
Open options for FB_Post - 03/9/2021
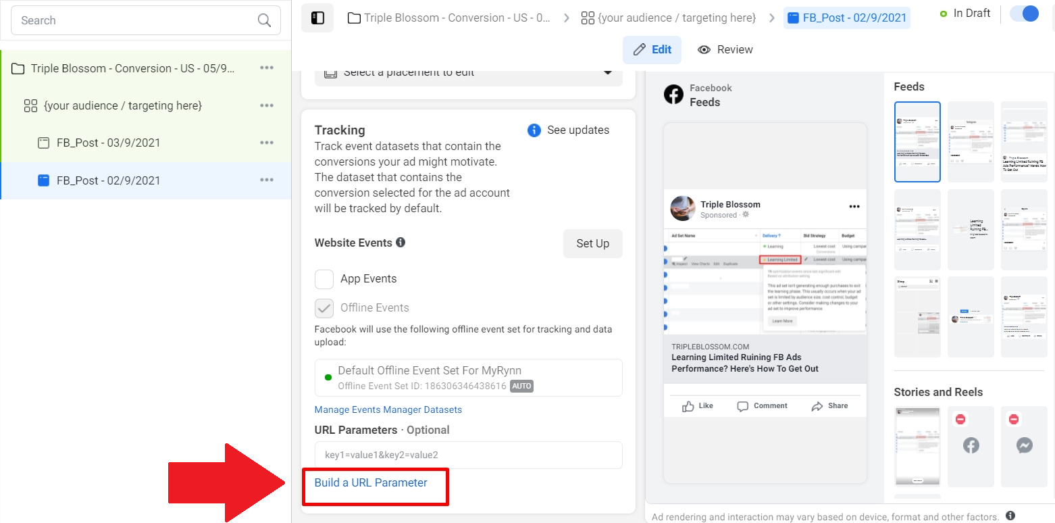point(267,143)
